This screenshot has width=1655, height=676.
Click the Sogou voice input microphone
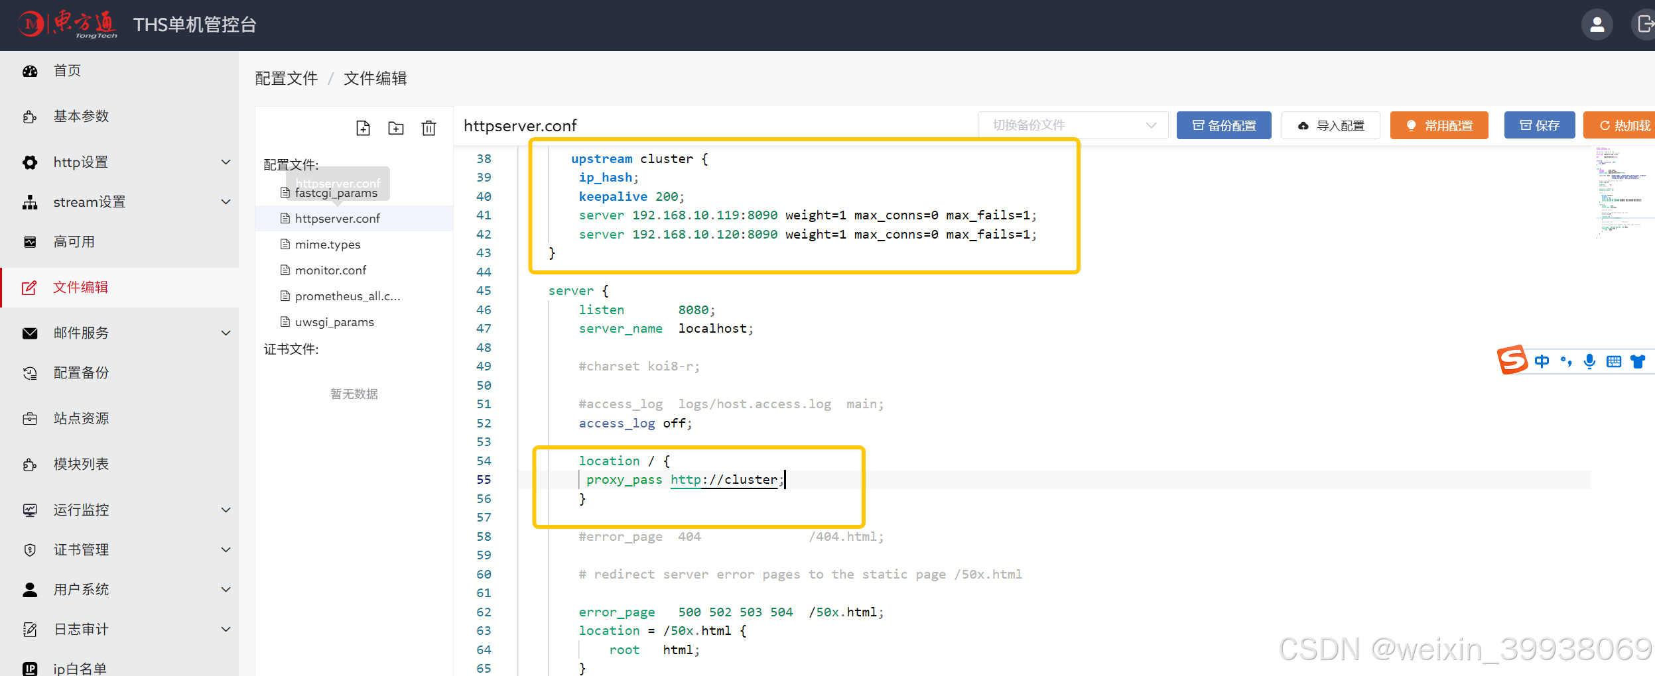1589,361
